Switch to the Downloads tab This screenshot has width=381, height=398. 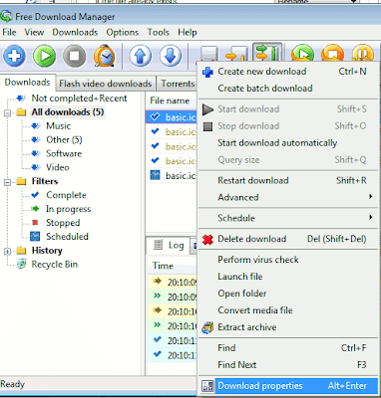[27, 83]
